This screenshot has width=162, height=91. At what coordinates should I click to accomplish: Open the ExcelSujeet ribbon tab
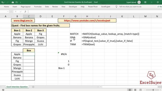pyautogui.click(x=106, y=7)
